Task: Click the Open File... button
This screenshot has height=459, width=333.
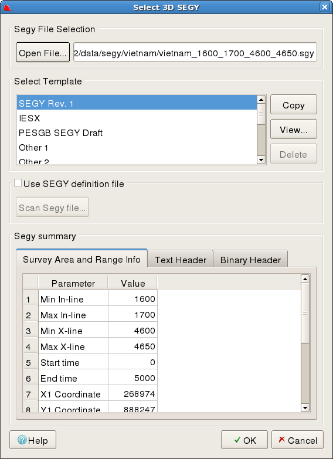Action: [x=43, y=52]
